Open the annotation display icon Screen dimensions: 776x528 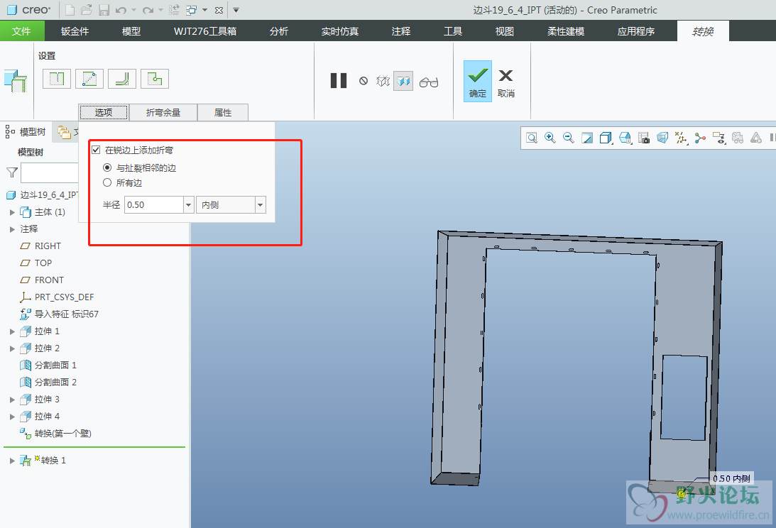pos(718,138)
